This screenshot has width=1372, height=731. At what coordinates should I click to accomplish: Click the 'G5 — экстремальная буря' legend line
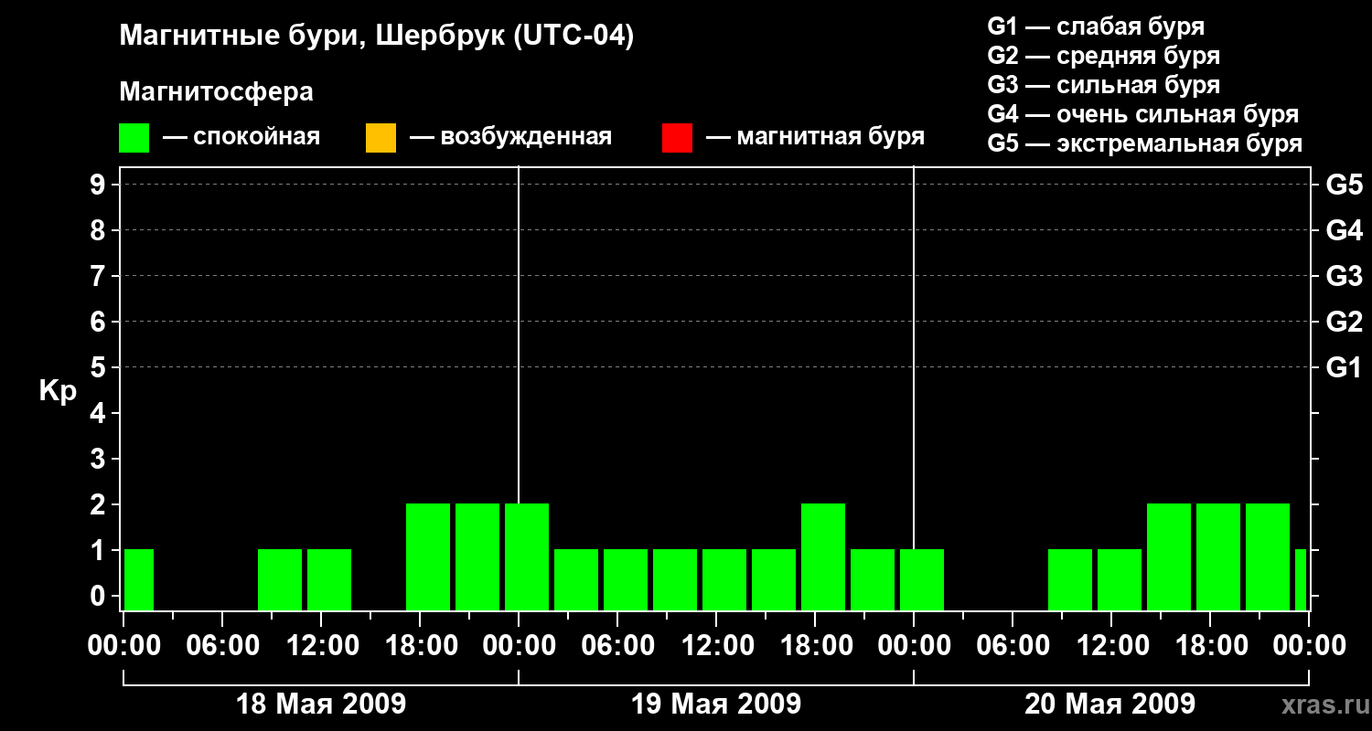(1145, 143)
